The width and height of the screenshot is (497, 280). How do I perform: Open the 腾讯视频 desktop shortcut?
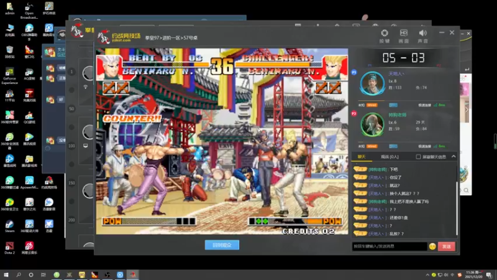pos(29,139)
